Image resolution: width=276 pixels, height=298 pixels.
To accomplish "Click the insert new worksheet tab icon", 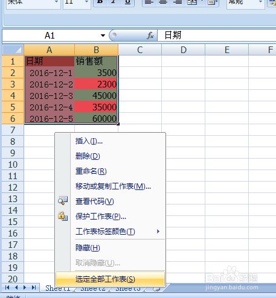I will (x=156, y=289).
